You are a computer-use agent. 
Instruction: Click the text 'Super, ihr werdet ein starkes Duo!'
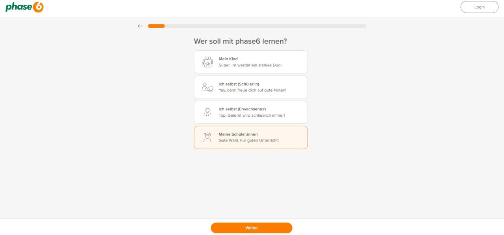(x=250, y=65)
